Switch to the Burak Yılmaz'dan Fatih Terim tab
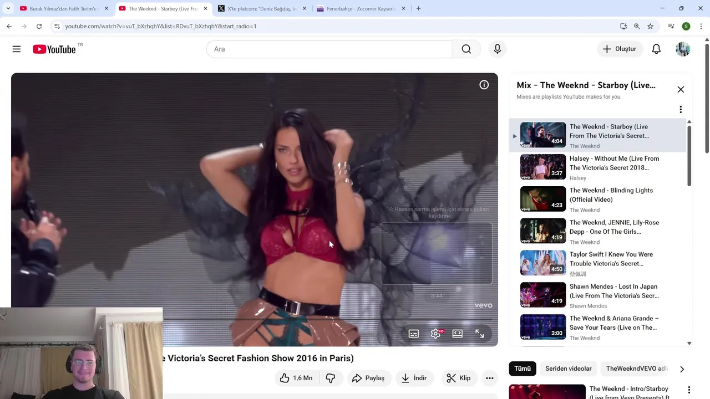710x399 pixels. pos(63,8)
